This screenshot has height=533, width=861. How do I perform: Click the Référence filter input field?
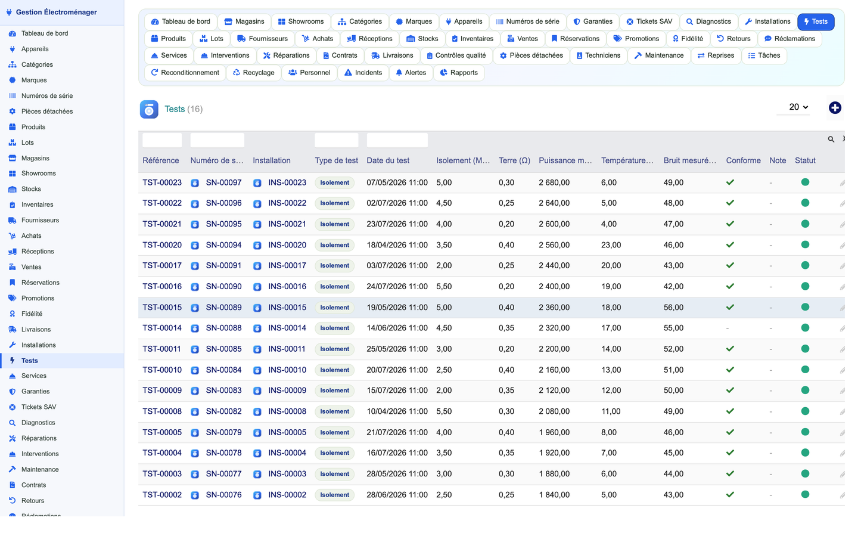[162, 140]
